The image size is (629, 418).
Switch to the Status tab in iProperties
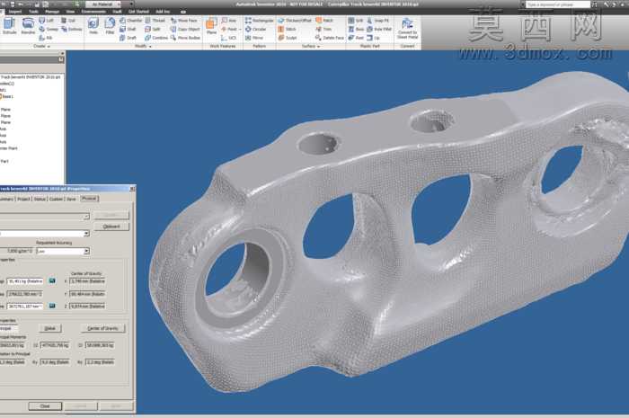(x=40, y=199)
